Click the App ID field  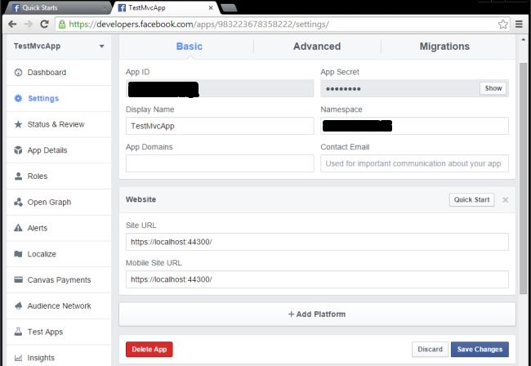pyautogui.click(x=220, y=89)
